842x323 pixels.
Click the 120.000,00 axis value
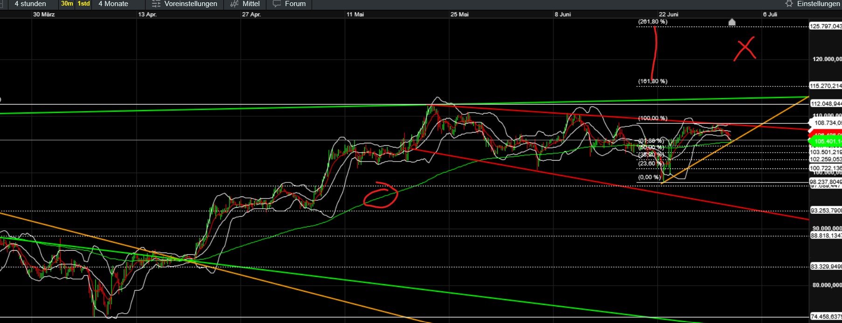(827, 59)
